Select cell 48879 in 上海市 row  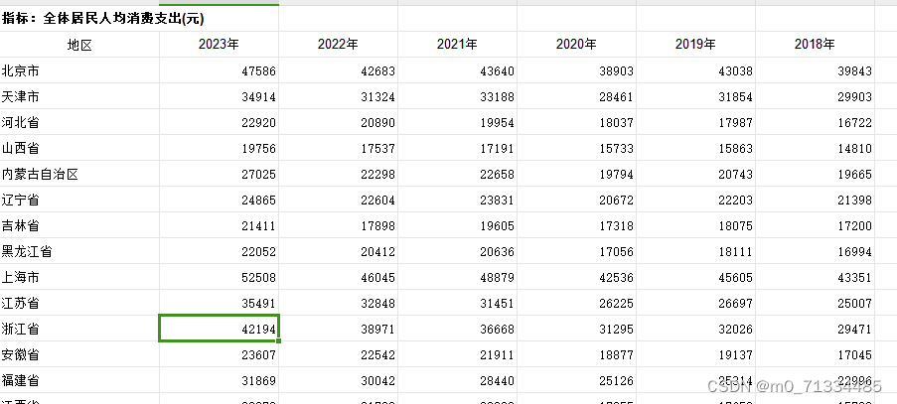(458, 277)
